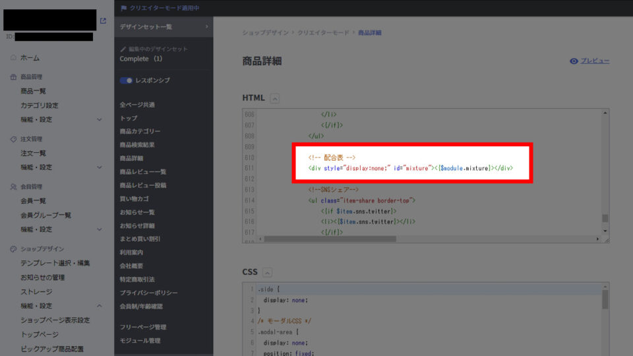Image resolution: width=633 pixels, height=356 pixels.
Task: Click the 注文管理 tag icon
Action: tap(13, 139)
